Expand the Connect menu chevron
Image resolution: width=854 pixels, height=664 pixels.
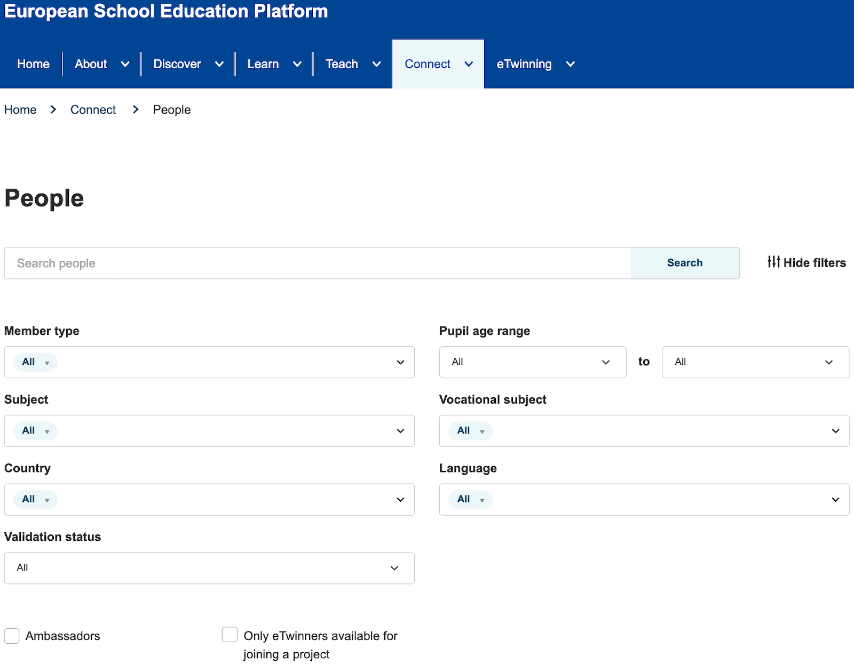click(469, 65)
